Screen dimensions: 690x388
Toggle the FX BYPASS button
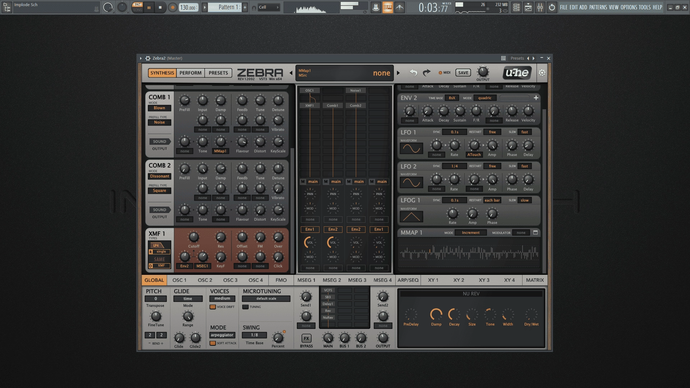306,338
